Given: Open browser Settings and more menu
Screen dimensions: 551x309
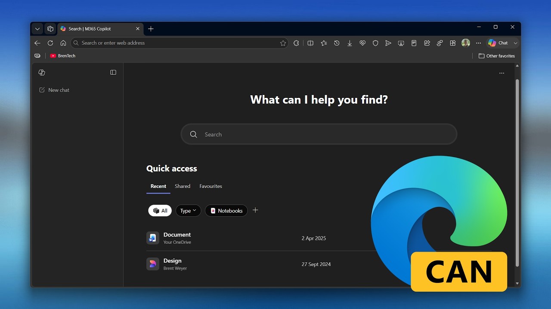Looking at the screenshot, I should (x=478, y=43).
